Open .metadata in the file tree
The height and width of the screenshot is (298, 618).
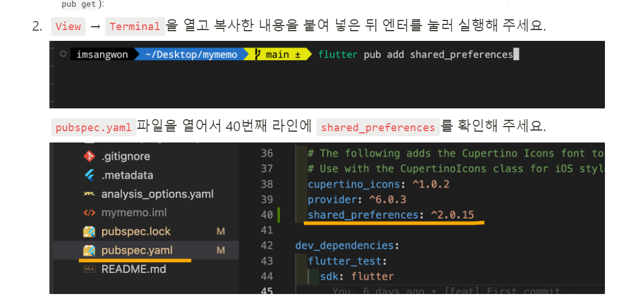pyautogui.click(x=127, y=175)
